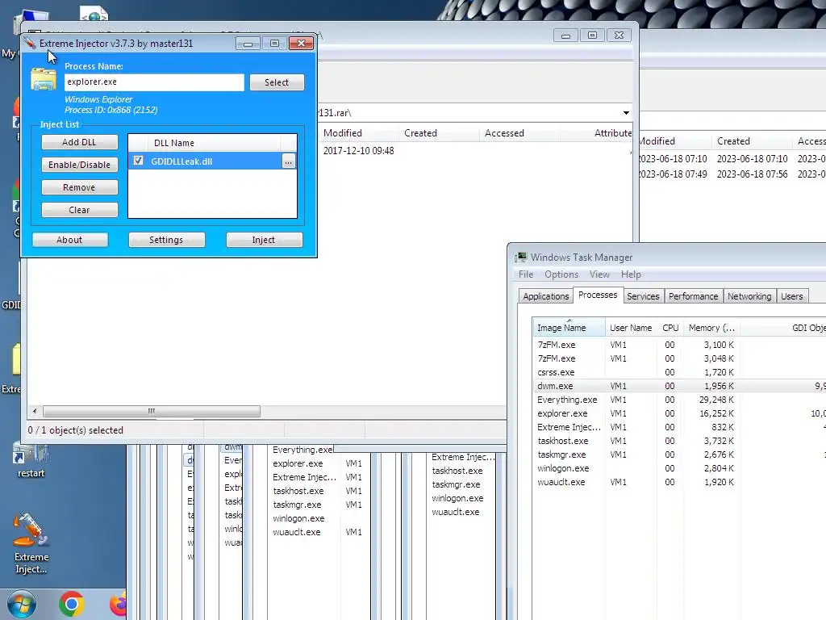
Task: Select taskmgr.exe in the front Task Manager
Action: coord(679,455)
